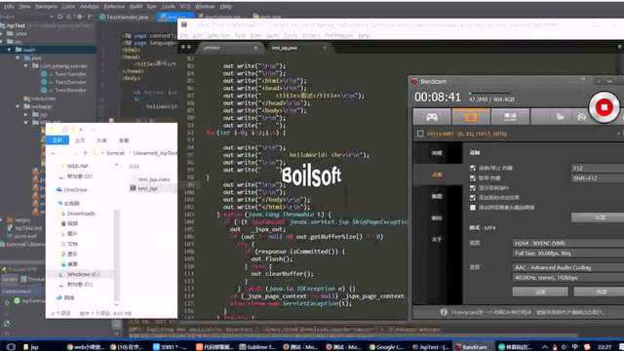This screenshot has height=351, width=624.
Task: Close the untitled tab in Sublime Text
Action: click(256, 48)
